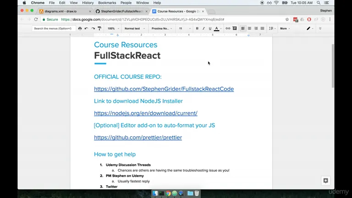The width and height of the screenshot is (352, 198).
Task: Collapse the toolbar with the double chevron
Action: click(320, 28)
